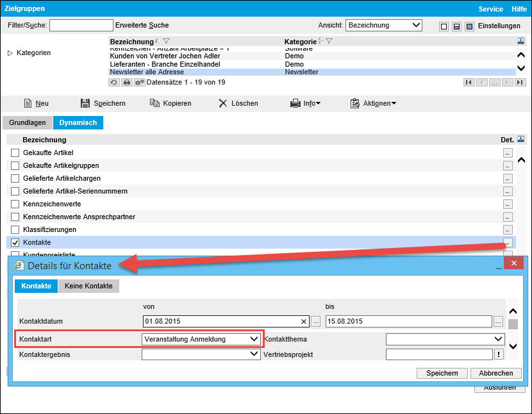This screenshot has width=532, height=414.
Task: Click the refresh icon below the list
Action: click(x=114, y=83)
